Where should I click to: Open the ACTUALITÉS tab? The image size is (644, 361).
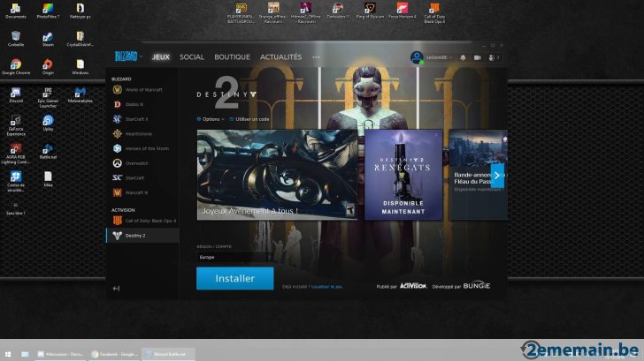281,57
